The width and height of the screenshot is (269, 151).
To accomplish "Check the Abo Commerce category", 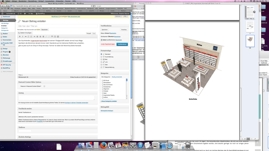I will click(x=102, y=85).
